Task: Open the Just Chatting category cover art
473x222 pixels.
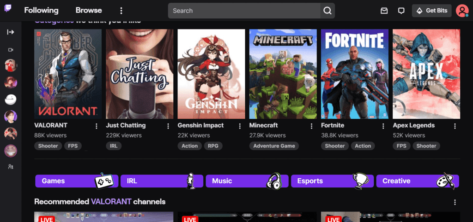Action: point(139,74)
